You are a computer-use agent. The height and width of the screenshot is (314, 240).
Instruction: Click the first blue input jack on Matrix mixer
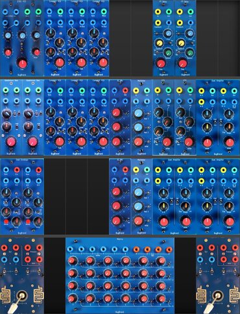(x=70, y=249)
